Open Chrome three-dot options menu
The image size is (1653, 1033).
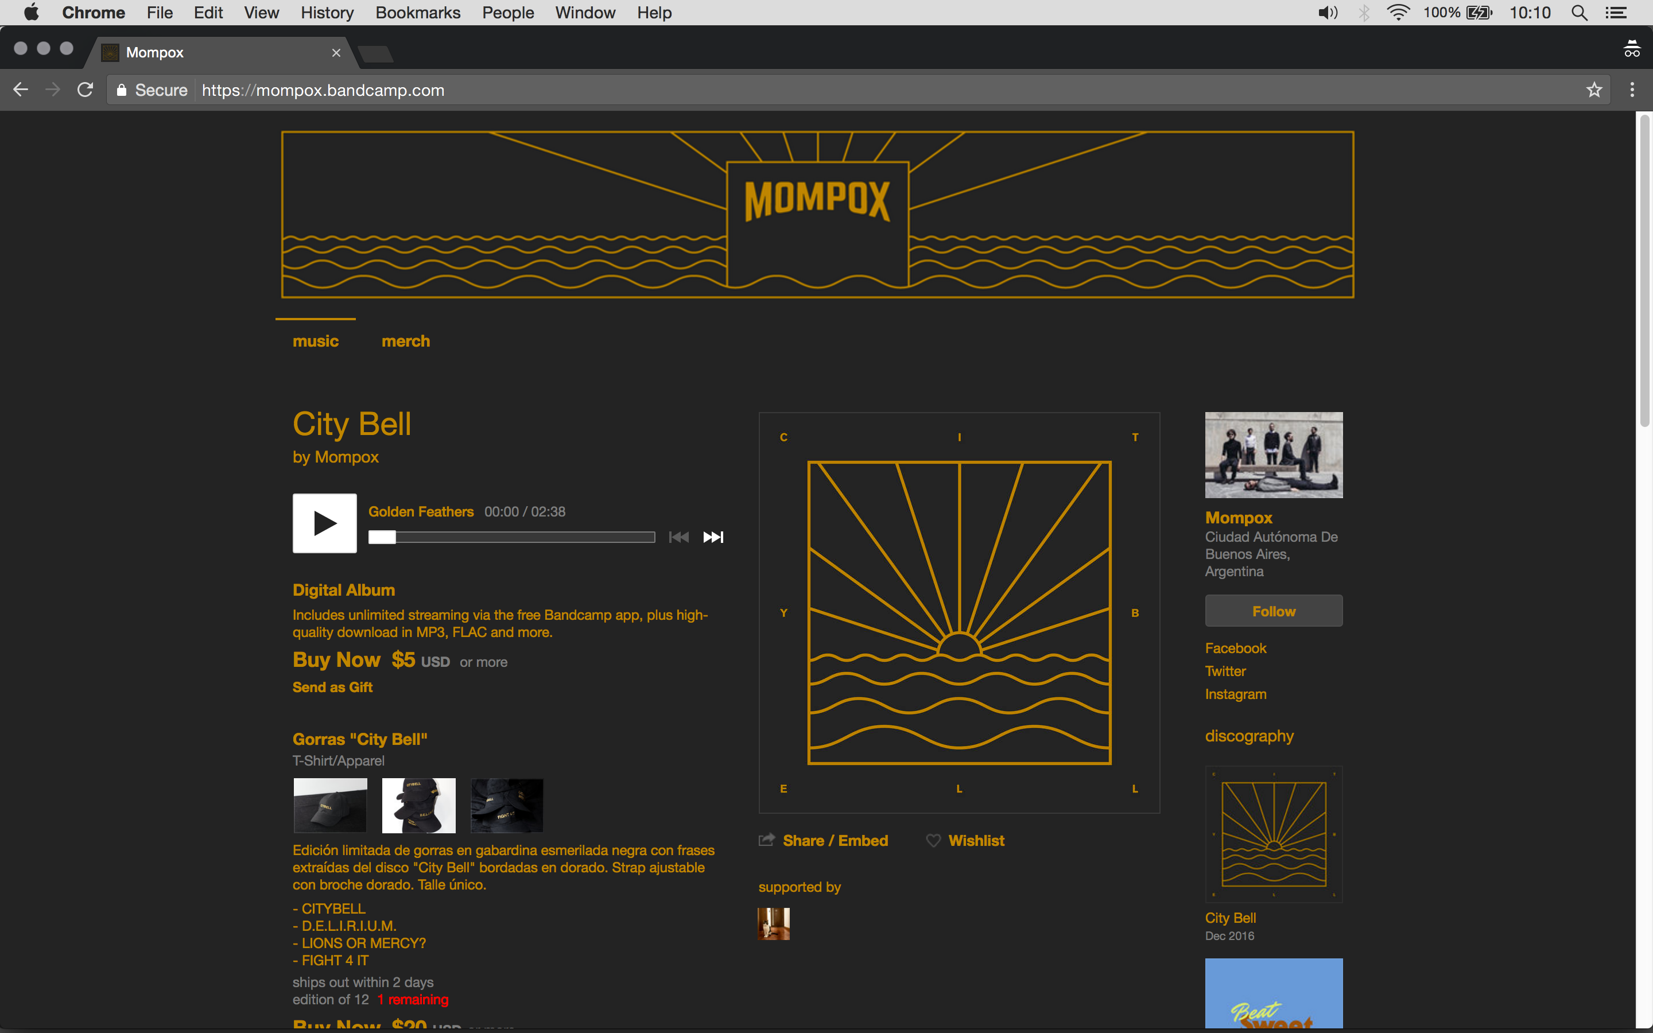[x=1632, y=90]
